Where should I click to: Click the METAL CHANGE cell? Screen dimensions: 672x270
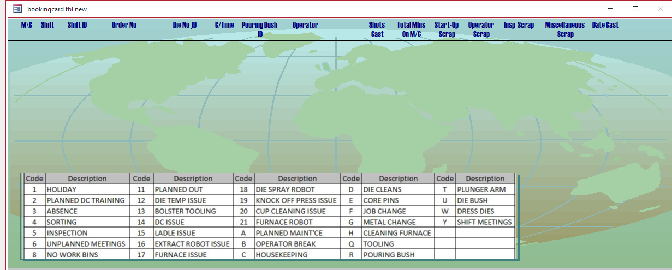point(398,222)
